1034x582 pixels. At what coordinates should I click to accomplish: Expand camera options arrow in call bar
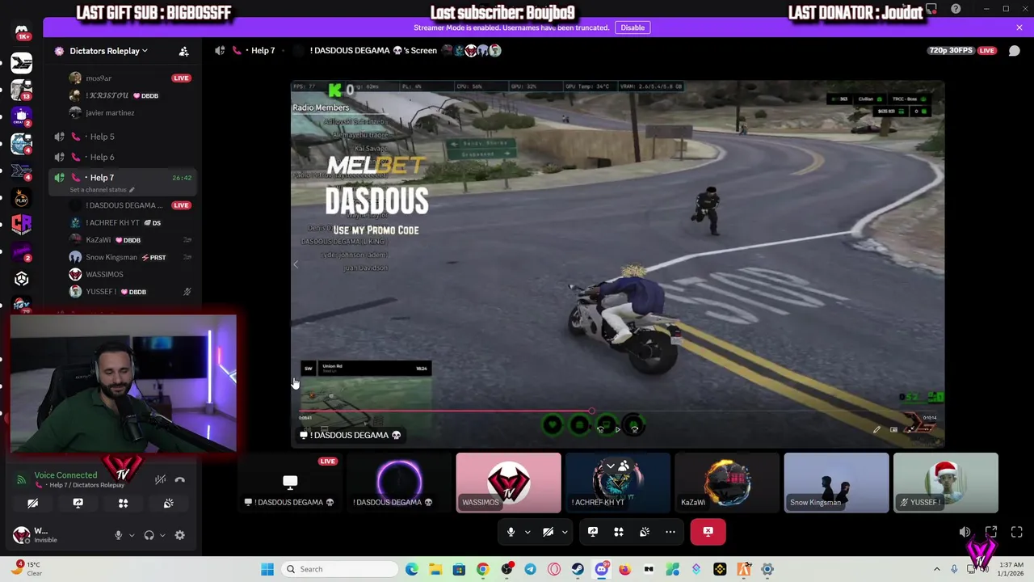coord(565,531)
